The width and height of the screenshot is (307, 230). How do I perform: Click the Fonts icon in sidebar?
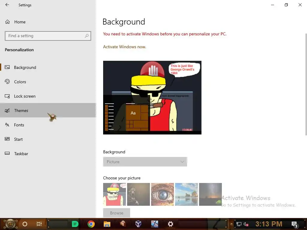pyautogui.click(x=7, y=125)
